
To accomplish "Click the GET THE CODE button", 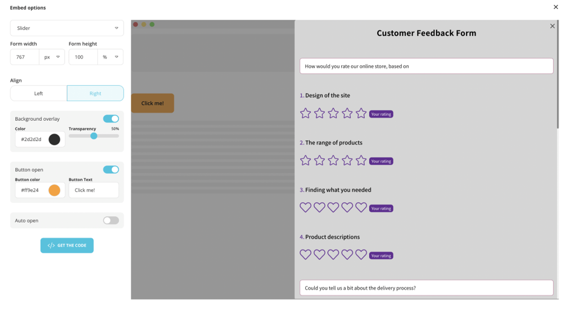I will (x=67, y=245).
